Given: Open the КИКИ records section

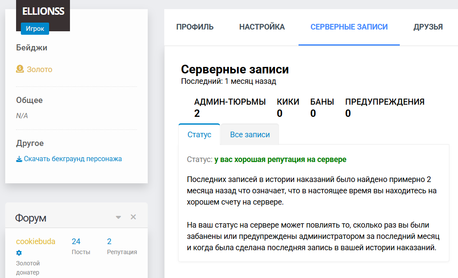Looking at the screenshot, I should pyautogui.click(x=287, y=107).
